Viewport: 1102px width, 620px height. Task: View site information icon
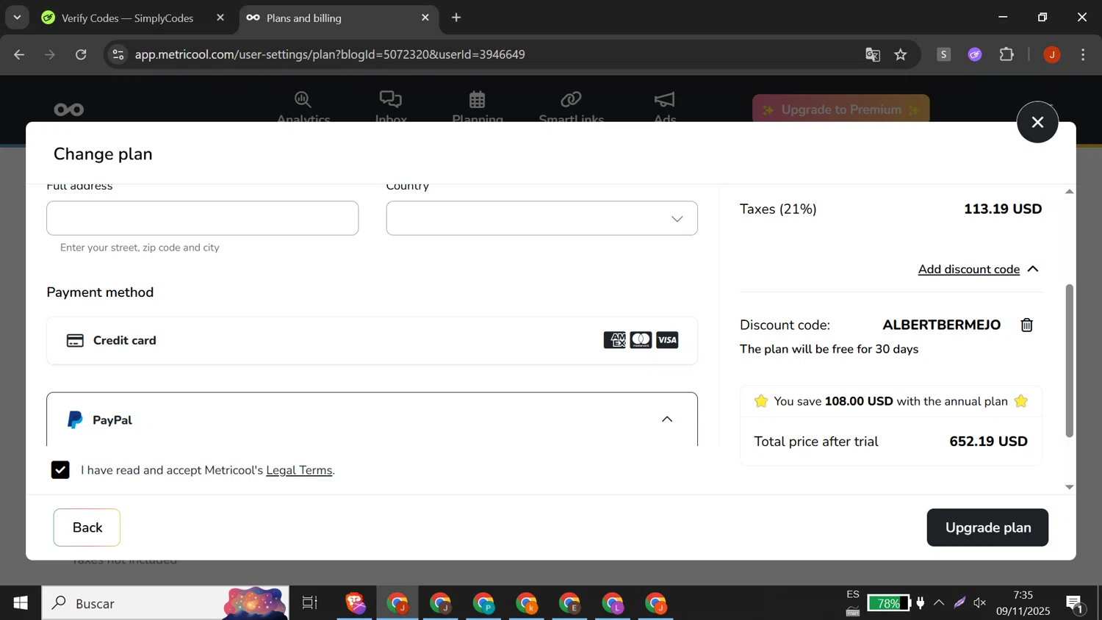pyautogui.click(x=118, y=54)
